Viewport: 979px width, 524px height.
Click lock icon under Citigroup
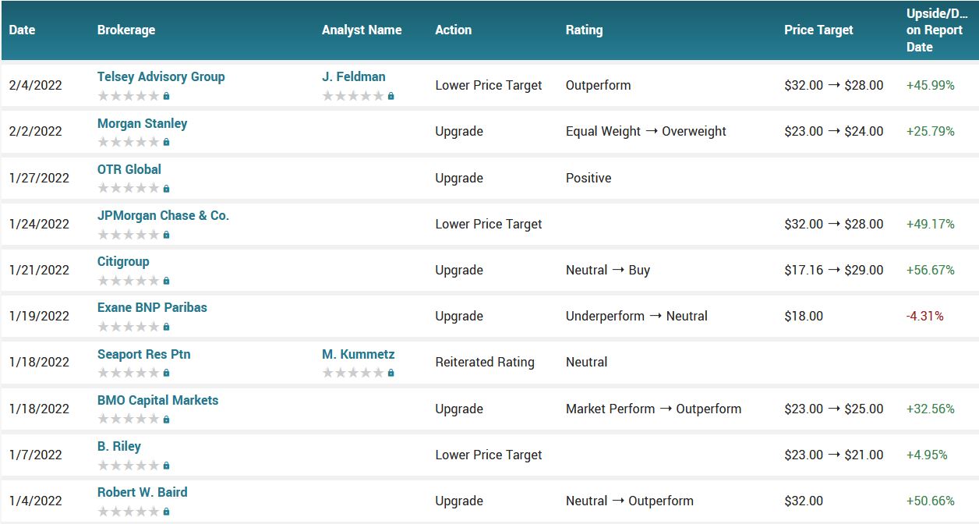(x=166, y=281)
